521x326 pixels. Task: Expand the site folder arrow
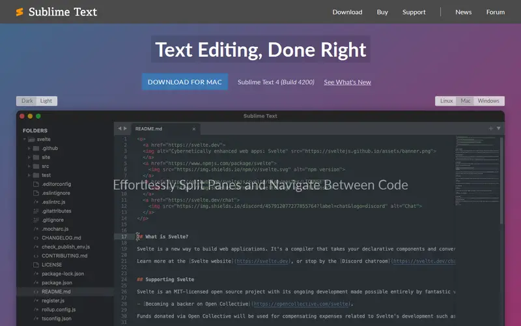[29, 157]
